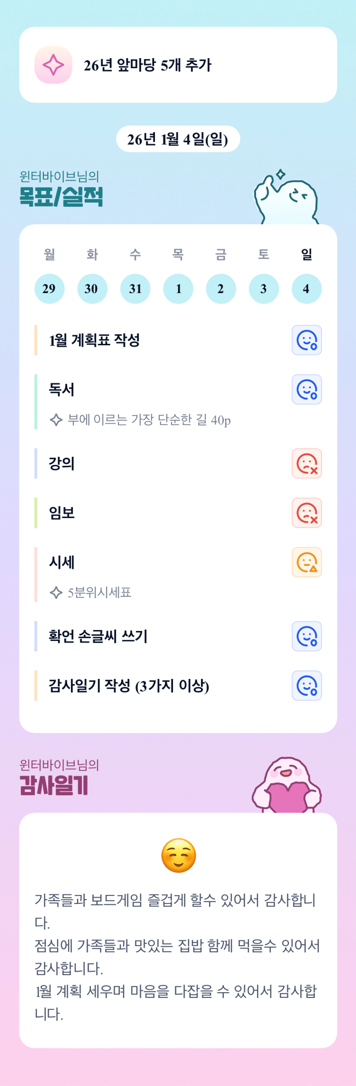Click the red sad face icon for 강의
Viewport: 356px width, 1086px height.
tap(306, 464)
